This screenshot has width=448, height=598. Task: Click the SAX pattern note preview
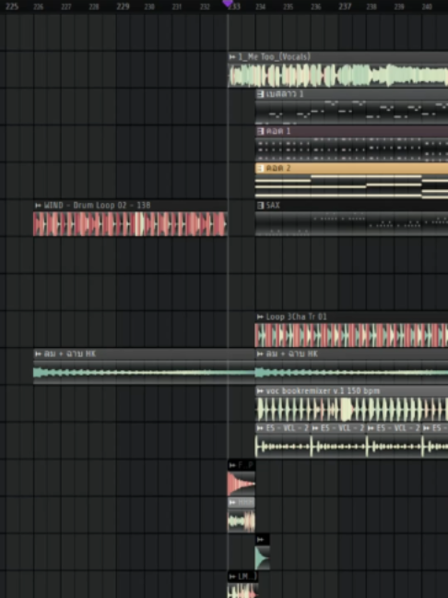pyautogui.click(x=351, y=223)
